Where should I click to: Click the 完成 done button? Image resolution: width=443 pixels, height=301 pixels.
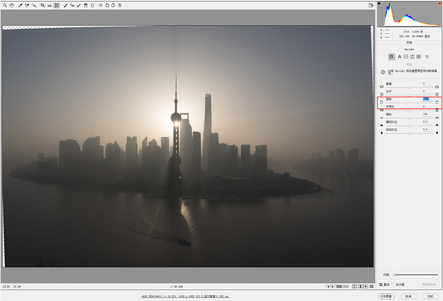point(431,296)
